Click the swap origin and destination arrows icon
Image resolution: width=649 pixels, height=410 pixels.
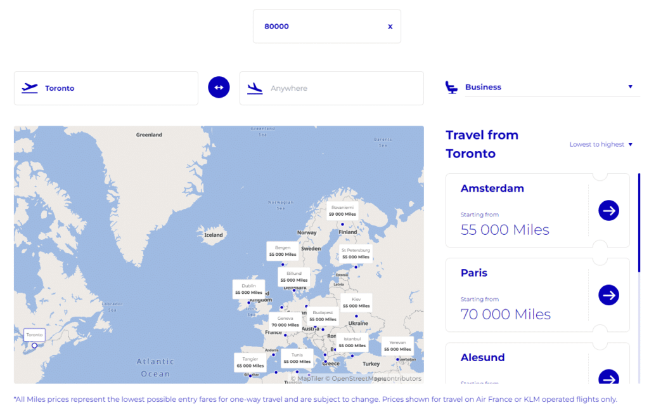tap(218, 87)
